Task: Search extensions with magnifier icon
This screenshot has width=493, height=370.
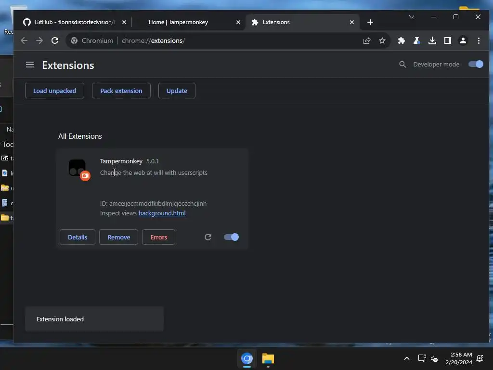Action: 402,65
